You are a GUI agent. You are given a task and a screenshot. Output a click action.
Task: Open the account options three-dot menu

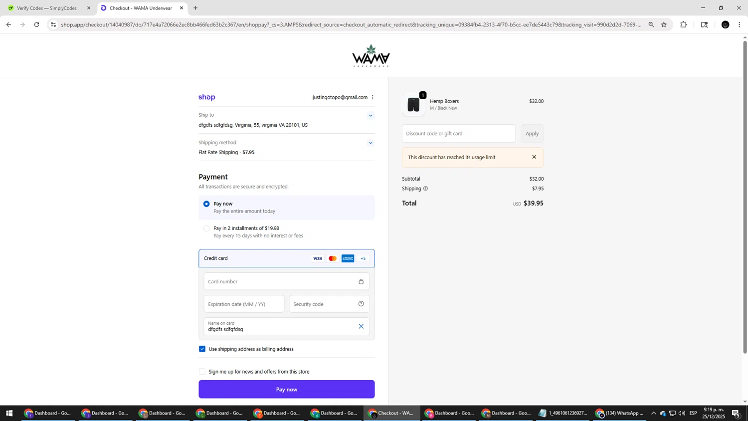[x=373, y=97]
